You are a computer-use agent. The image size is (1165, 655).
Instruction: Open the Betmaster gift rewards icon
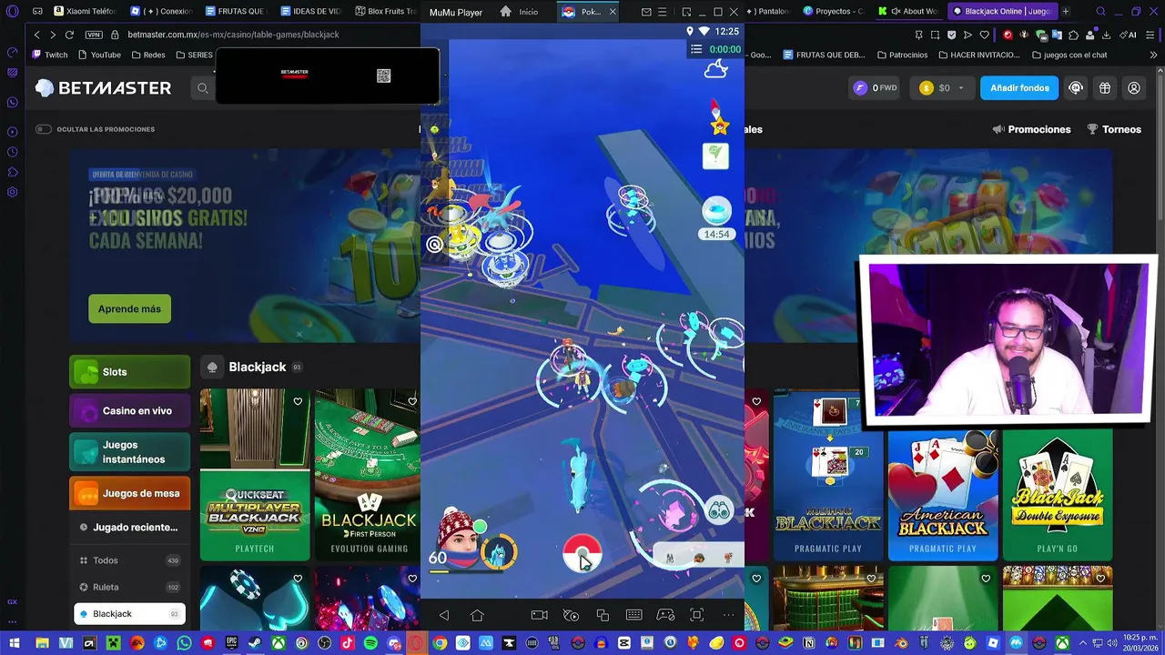tap(1105, 88)
